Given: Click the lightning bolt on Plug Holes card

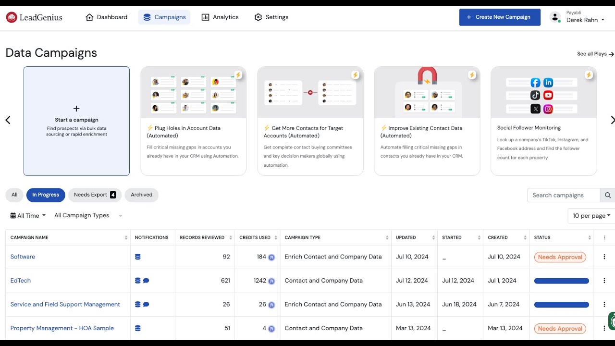Looking at the screenshot, I should point(238,74).
